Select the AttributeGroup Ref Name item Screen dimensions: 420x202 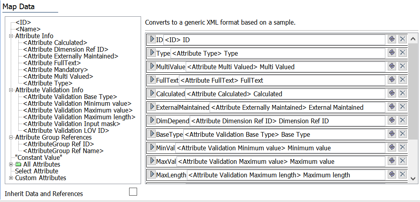(x=63, y=151)
